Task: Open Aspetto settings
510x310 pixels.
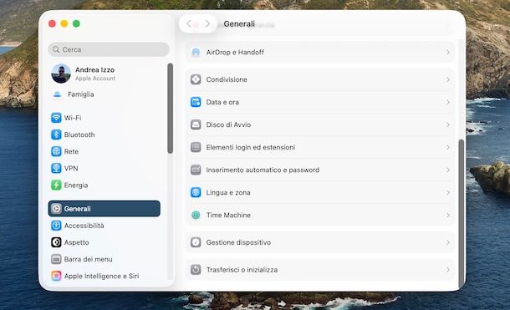Action: pyautogui.click(x=104, y=242)
